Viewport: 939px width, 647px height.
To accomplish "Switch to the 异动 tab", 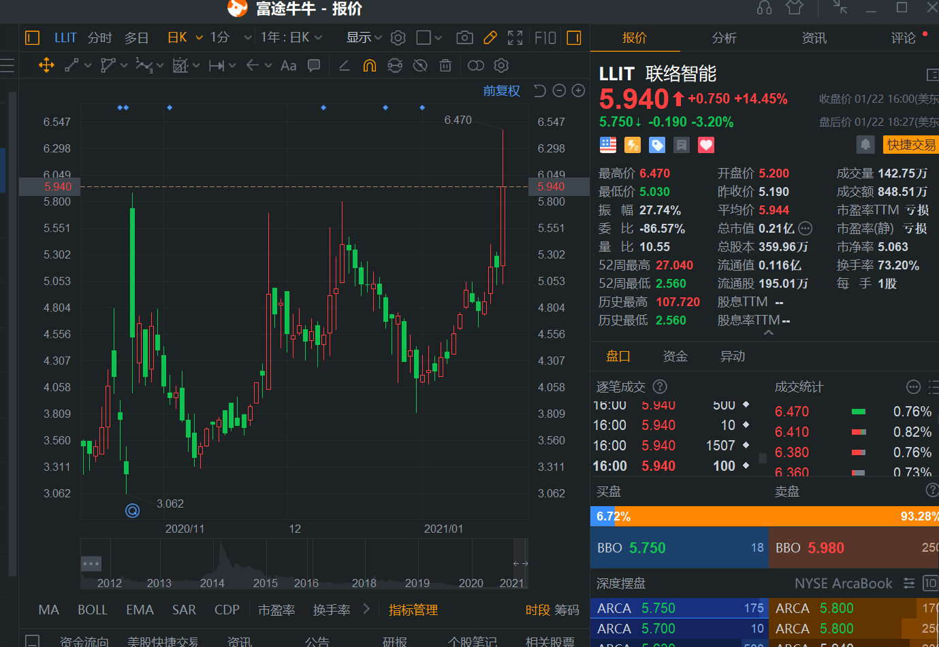I will click(733, 356).
